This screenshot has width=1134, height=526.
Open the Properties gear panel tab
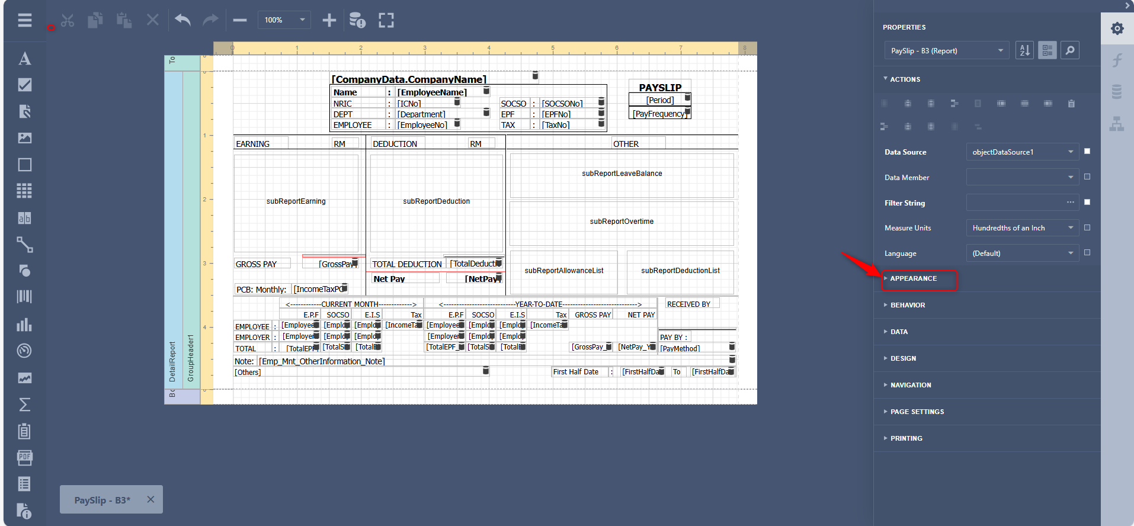(1117, 28)
